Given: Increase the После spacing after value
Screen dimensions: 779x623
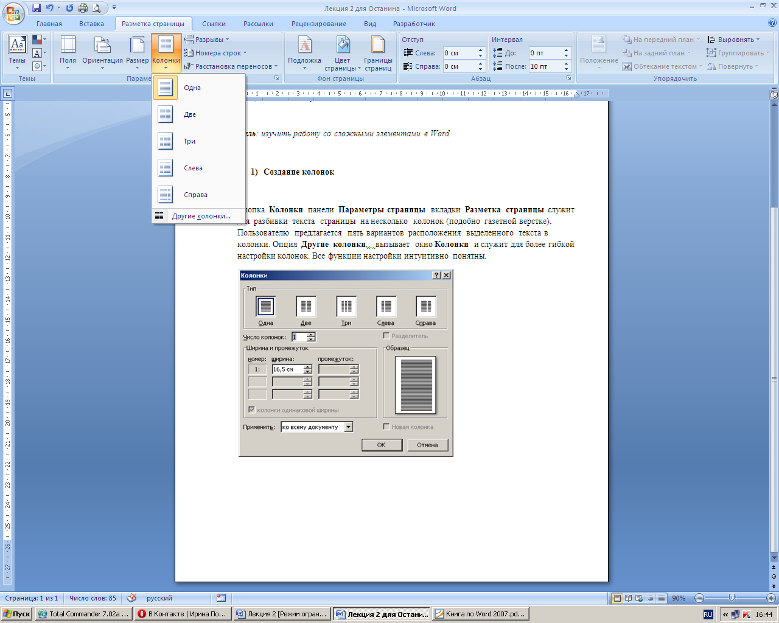Looking at the screenshot, I should (x=567, y=63).
